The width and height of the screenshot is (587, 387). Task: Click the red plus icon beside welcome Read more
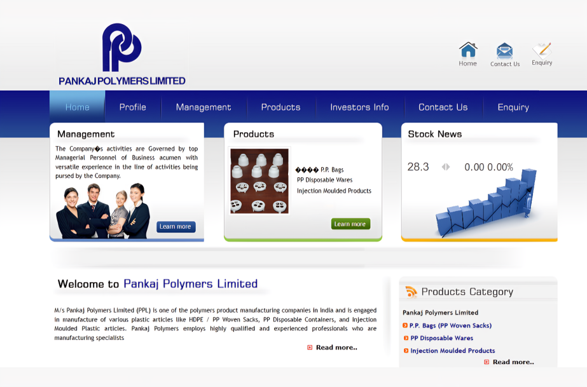(309, 347)
